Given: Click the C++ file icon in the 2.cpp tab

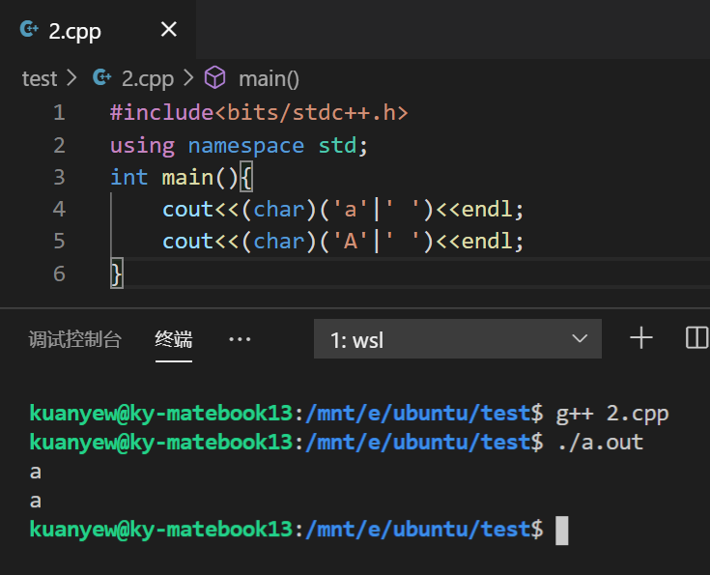Looking at the screenshot, I should [x=29, y=29].
